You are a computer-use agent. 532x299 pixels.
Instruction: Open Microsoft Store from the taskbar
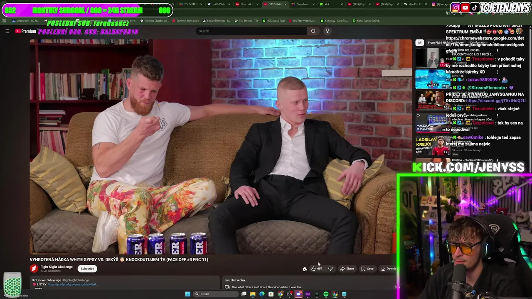pyautogui.click(x=271, y=294)
